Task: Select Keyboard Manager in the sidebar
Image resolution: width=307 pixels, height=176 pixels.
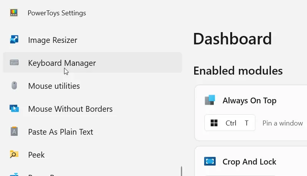Action: [x=92, y=62]
